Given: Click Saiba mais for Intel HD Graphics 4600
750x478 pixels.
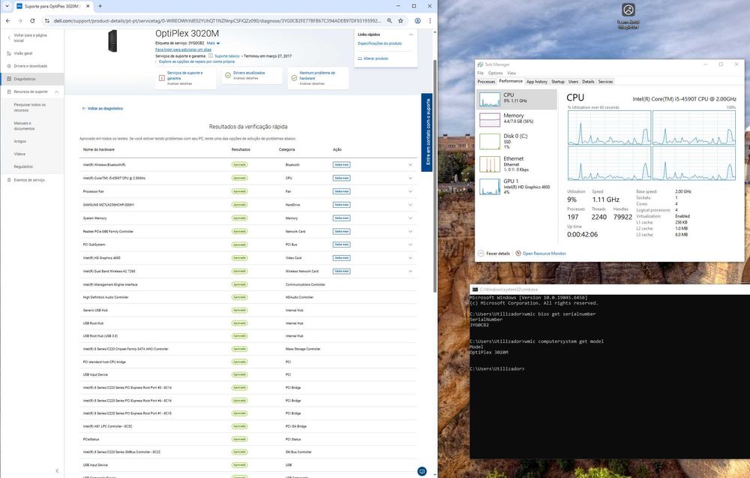Looking at the screenshot, I should coord(341,258).
